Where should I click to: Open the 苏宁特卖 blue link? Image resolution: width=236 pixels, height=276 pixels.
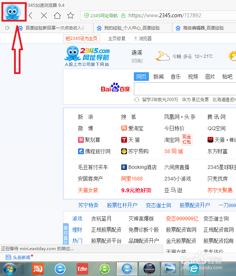click(88, 205)
